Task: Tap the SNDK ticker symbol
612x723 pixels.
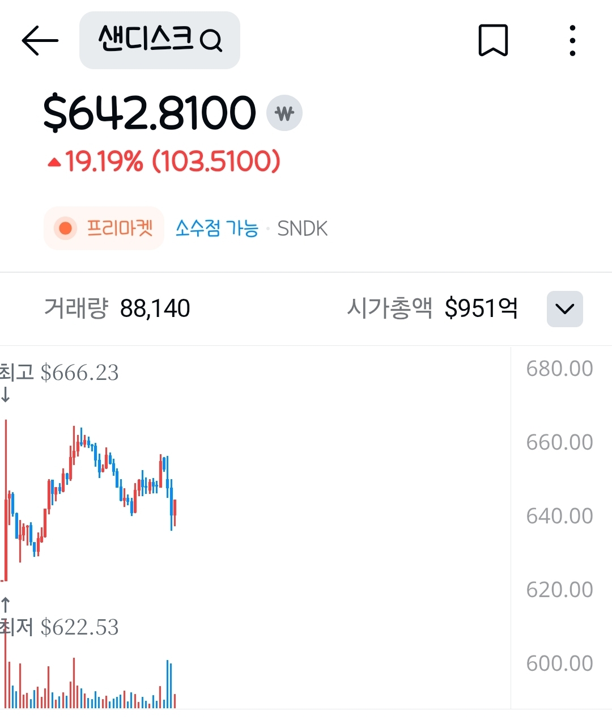Action: [x=302, y=229]
